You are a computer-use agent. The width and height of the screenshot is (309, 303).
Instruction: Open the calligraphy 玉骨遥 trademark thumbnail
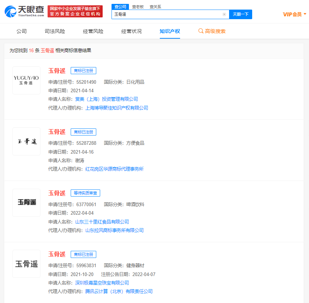click(26, 141)
